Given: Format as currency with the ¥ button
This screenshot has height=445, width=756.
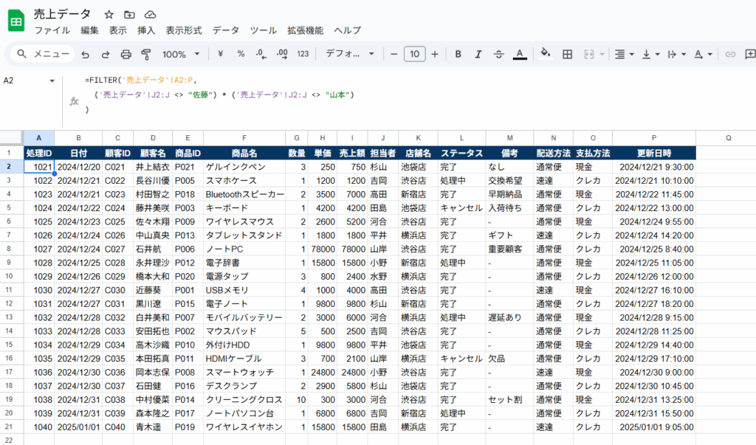Looking at the screenshot, I should pyautogui.click(x=220, y=54).
